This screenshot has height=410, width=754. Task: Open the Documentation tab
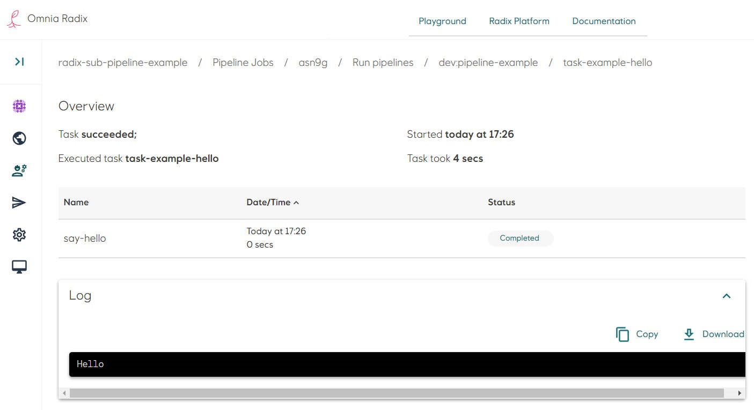(x=604, y=21)
